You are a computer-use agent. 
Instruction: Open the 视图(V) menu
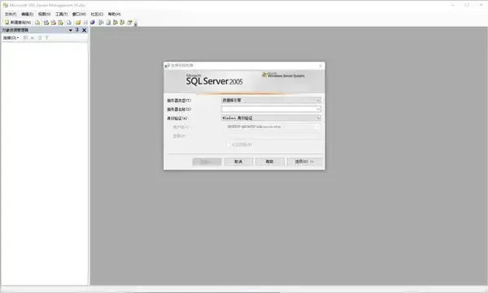point(44,14)
